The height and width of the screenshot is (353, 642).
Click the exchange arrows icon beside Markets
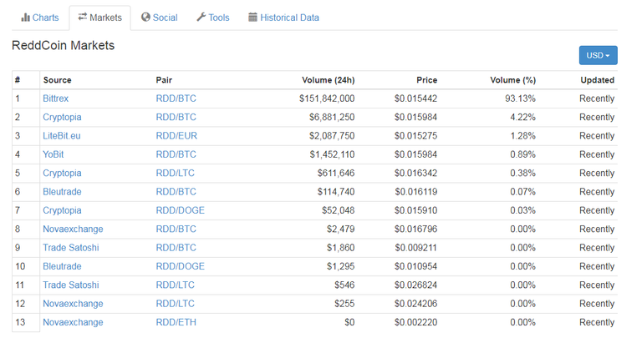83,17
